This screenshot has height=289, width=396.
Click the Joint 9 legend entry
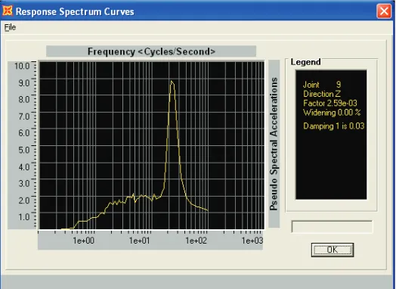[x=322, y=85]
